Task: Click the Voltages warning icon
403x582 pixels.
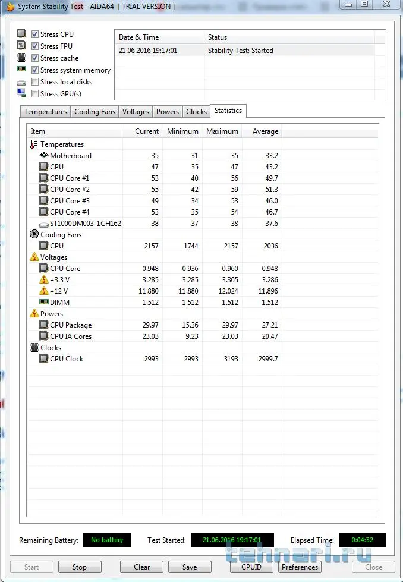Action: point(34,257)
